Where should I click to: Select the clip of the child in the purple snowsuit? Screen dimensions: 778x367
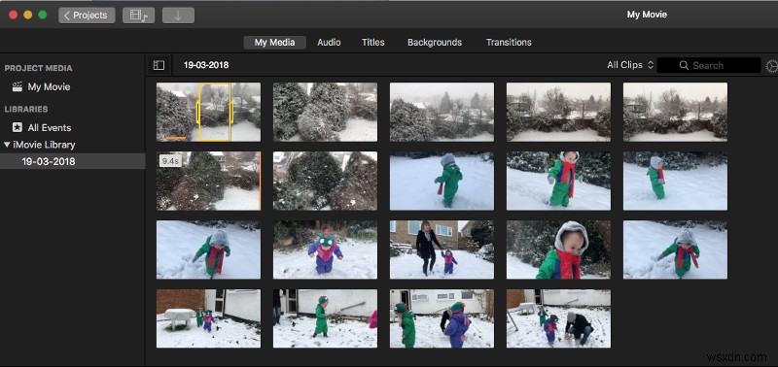pos(325,250)
